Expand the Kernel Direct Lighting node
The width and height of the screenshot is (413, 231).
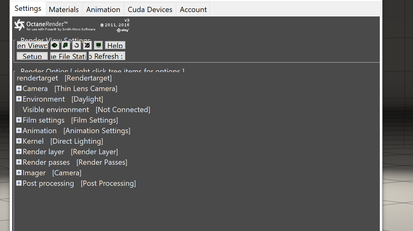click(x=19, y=141)
